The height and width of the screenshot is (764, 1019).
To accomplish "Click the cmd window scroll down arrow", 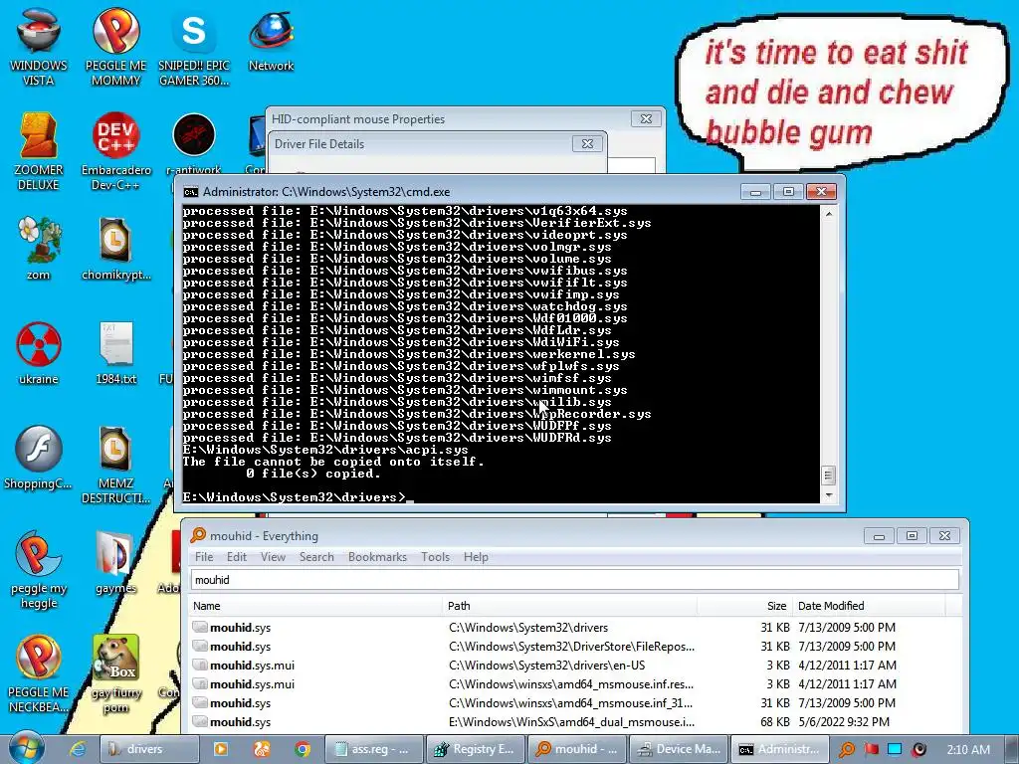I will [829, 495].
